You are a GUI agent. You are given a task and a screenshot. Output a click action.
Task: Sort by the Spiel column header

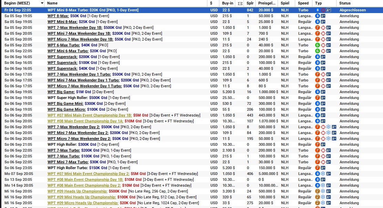pyautogui.click(x=285, y=3)
